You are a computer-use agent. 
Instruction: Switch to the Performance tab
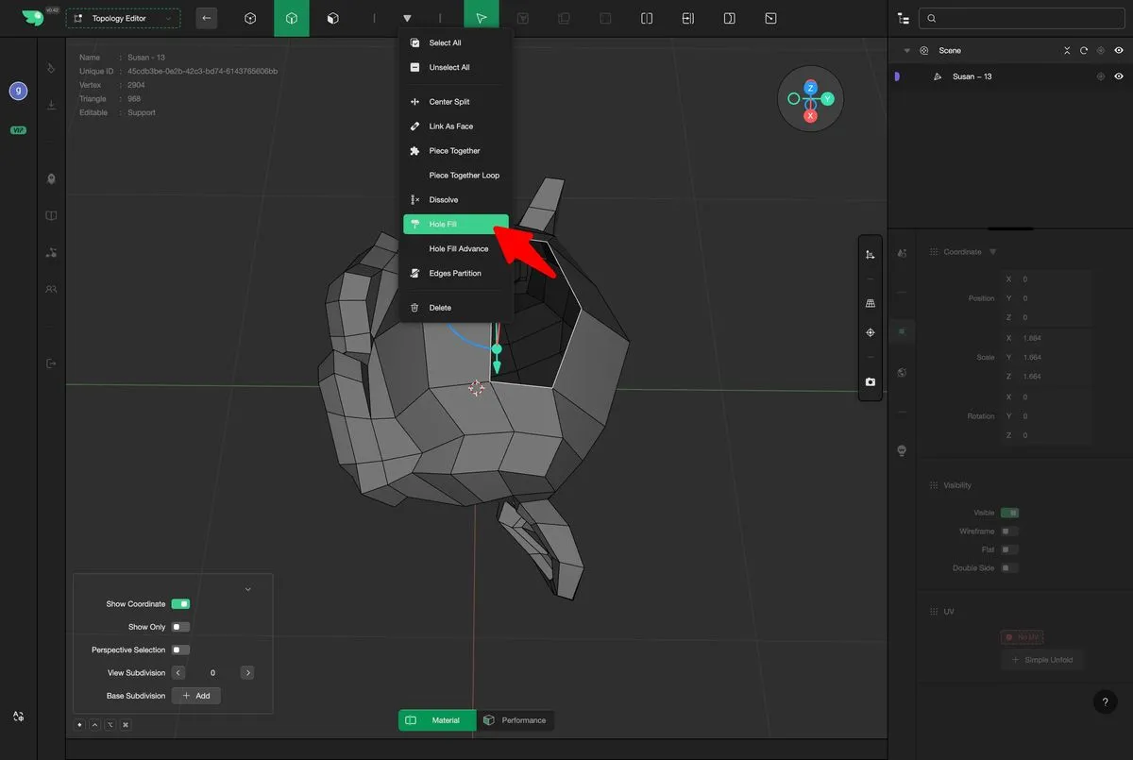516,720
